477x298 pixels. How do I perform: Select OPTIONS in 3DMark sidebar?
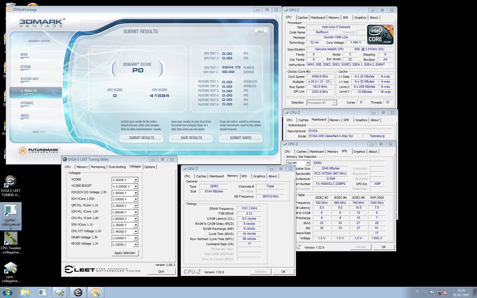(x=26, y=67)
